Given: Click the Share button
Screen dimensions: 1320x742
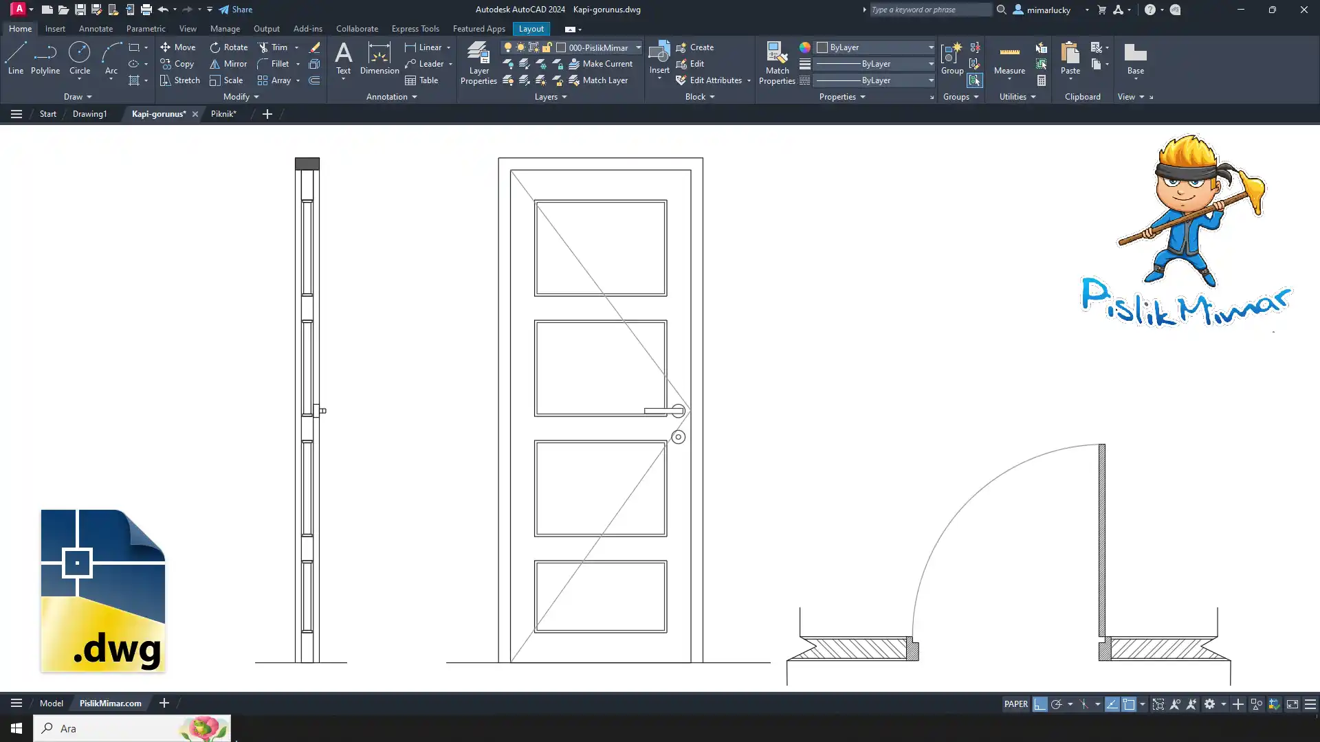Looking at the screenshot, I should 236,10.
